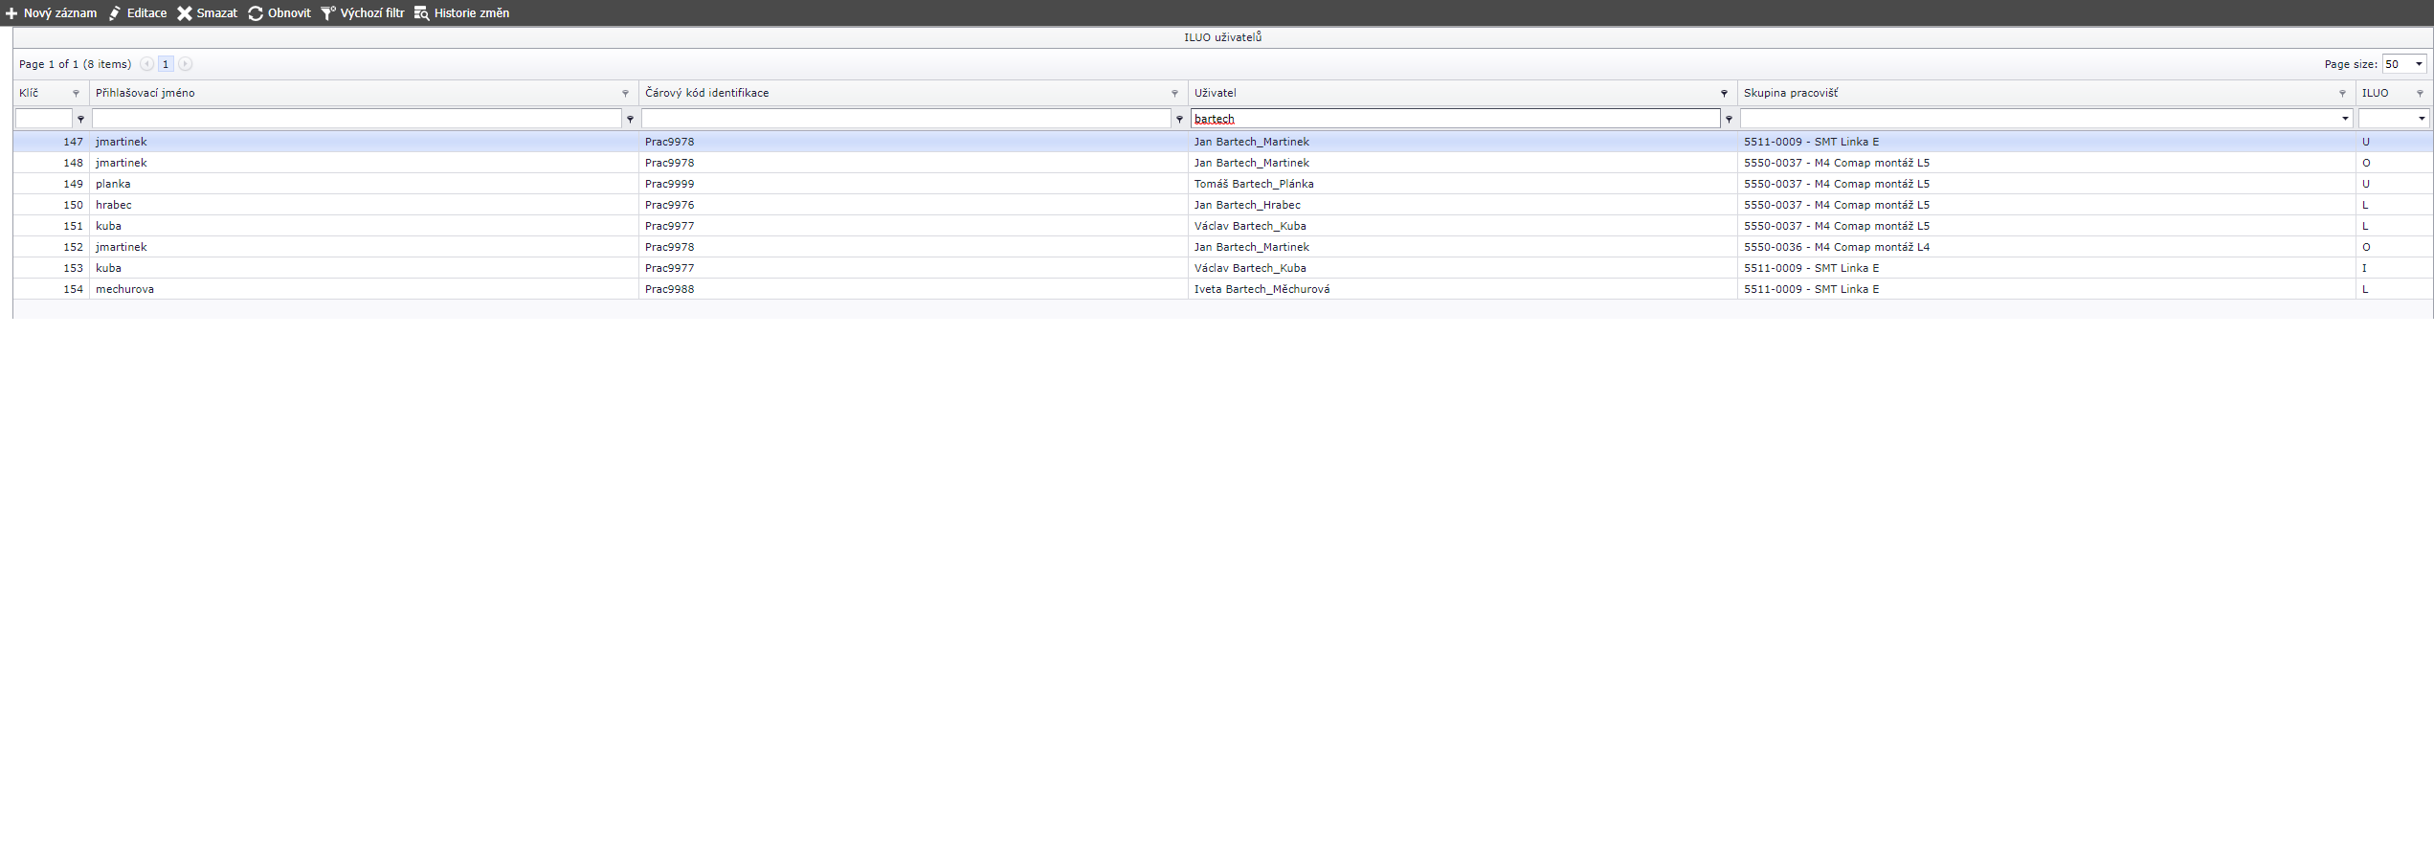2434x849 pixels.
Task: Click filter icon in Klíč column header
Action: pyautogui.click(x=76, y=94)
